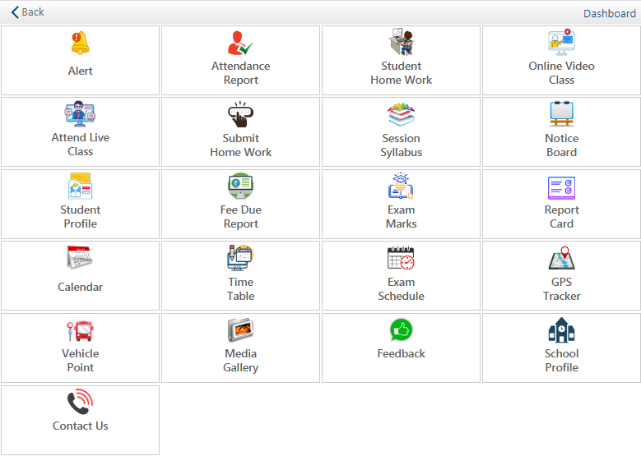Open Submit Home Work tile
Viewport: 641px width, 456px height.
click(x=240, y=131)
